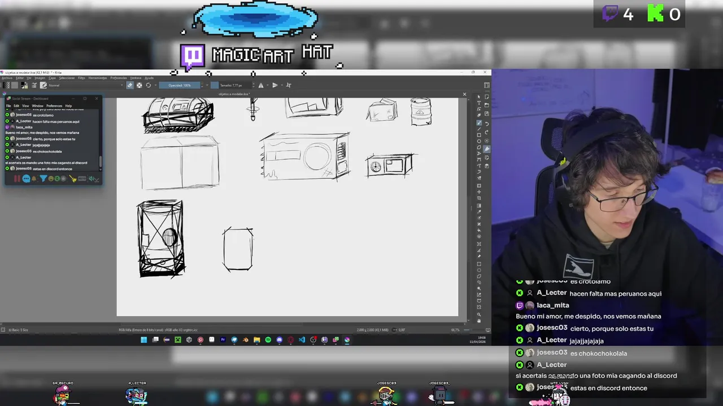Click the Social Stream chat scrollbar
723x406 pixels.
point(101,161)
